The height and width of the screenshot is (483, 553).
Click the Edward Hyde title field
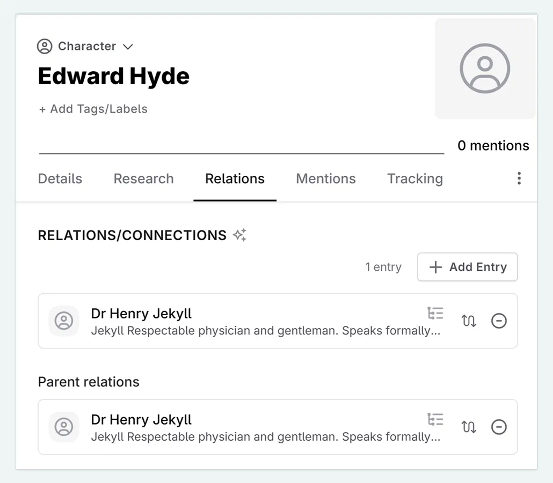(x=114, y=77)
